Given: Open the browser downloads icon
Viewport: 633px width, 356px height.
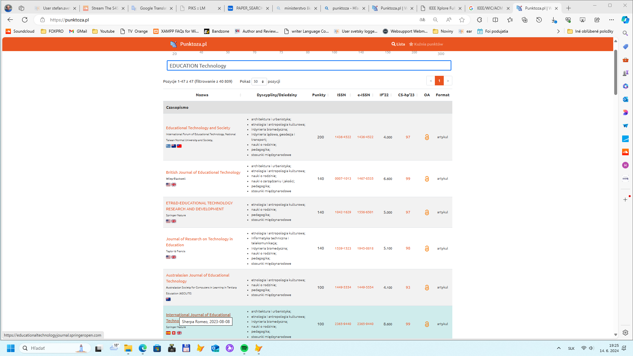Looking at the screenshot, I should pyautogui.click(x=554, y=20).
